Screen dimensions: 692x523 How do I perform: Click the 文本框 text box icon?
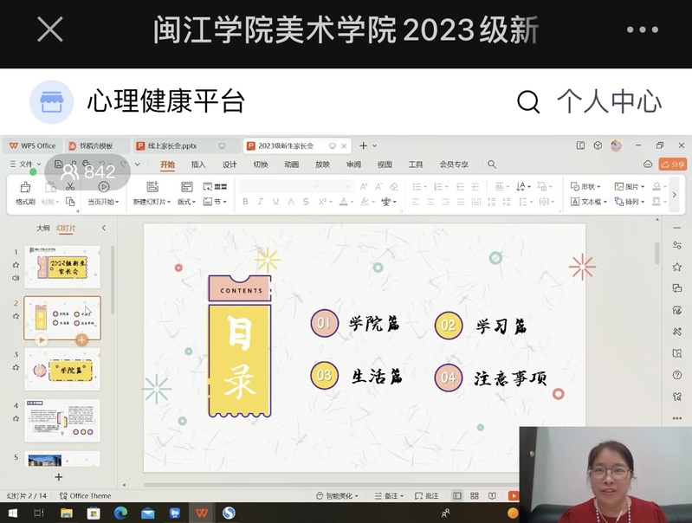point(575,202)
